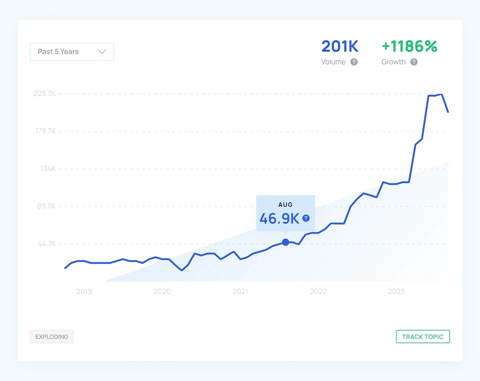Click the chevron arrow in the time range selector

click(x=102, y=51)
